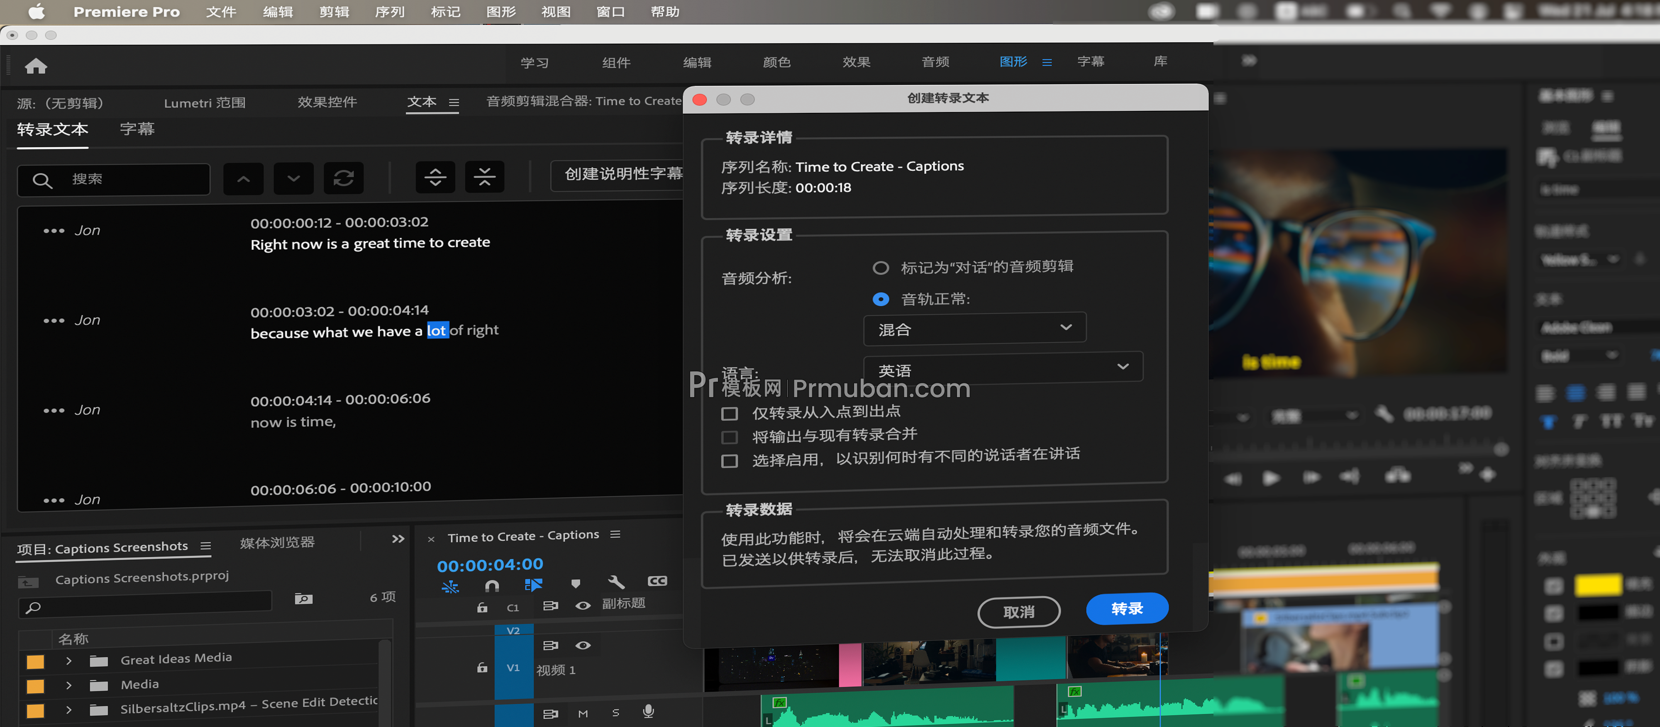The image size is (1660, 727).
Task: Toggle the lock icon on the V1 track
Action: 482,668
